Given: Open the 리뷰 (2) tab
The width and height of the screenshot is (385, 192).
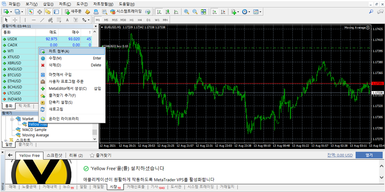Looking at the screenshot, I should point(76,155).
